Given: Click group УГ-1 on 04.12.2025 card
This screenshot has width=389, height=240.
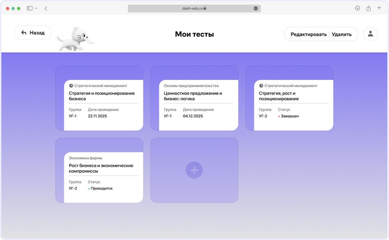Looking at the screenshot, I should click(168, 116).
